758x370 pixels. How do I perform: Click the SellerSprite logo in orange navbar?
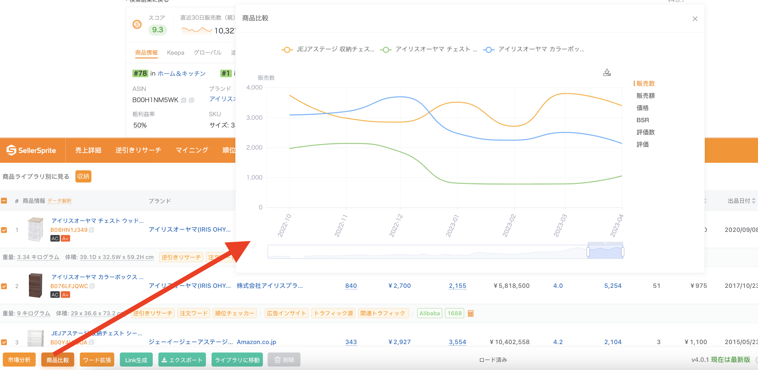tap(31, 150)
